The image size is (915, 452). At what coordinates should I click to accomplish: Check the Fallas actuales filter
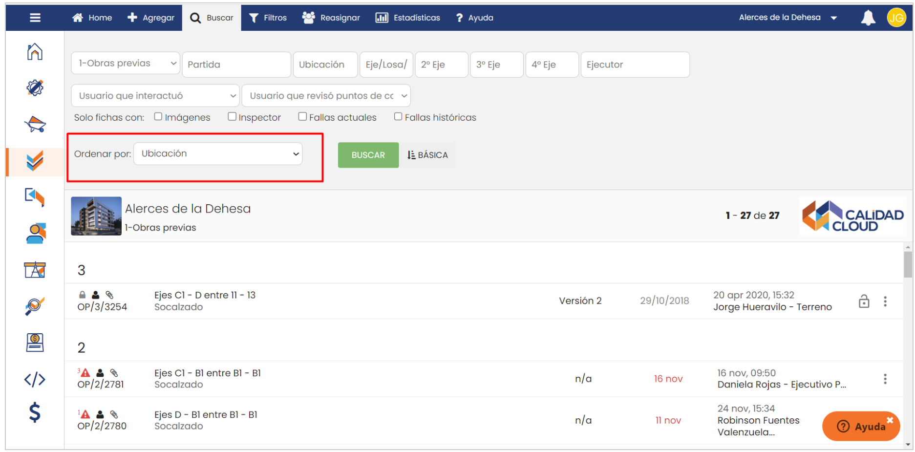tap(303, 117)
